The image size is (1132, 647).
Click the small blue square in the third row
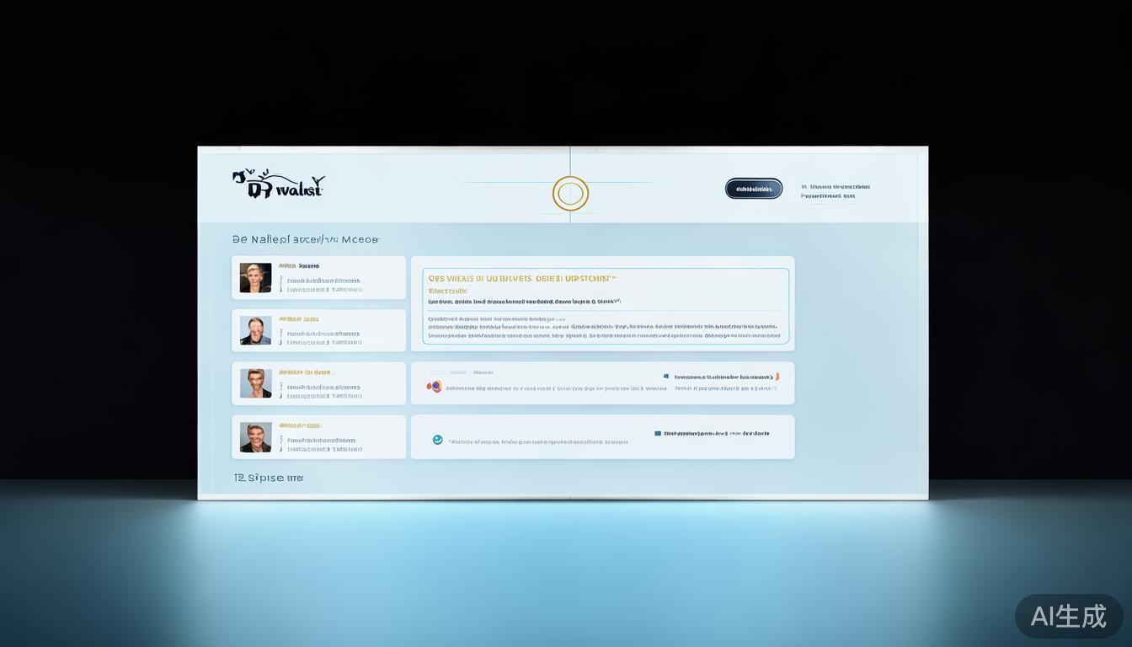pos(666,377)
